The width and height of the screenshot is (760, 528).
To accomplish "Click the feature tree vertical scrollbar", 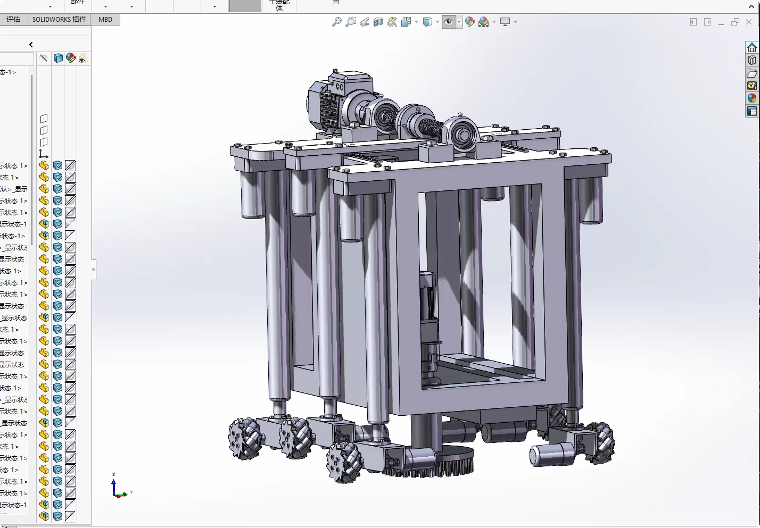I will 32,160.
